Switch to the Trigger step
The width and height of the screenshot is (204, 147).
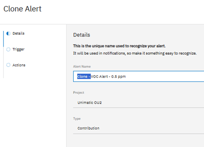click(18, 49)
